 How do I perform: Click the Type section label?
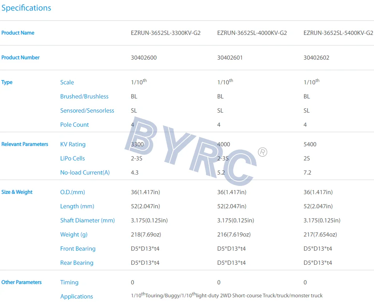(7, 82)
